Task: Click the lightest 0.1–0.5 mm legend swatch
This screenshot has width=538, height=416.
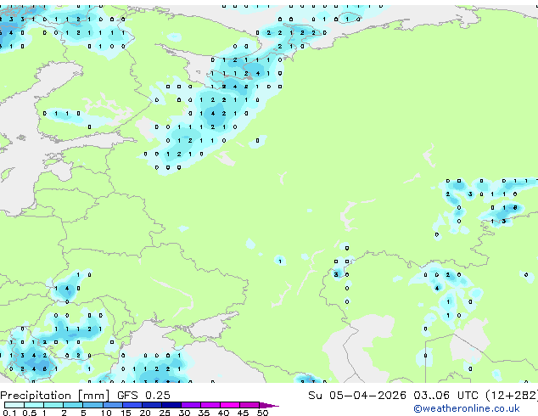Action: tap(14, 405)
